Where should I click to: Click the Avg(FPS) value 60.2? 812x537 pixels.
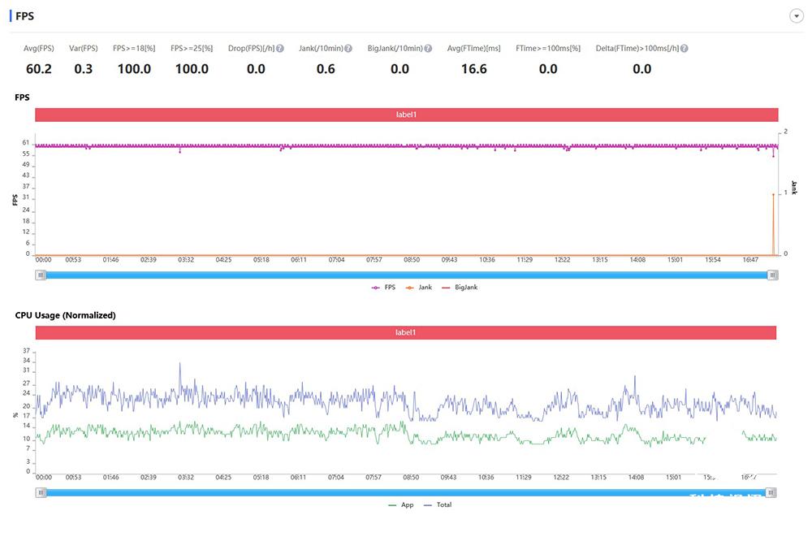pyautogui.click(x=39, y=69)
